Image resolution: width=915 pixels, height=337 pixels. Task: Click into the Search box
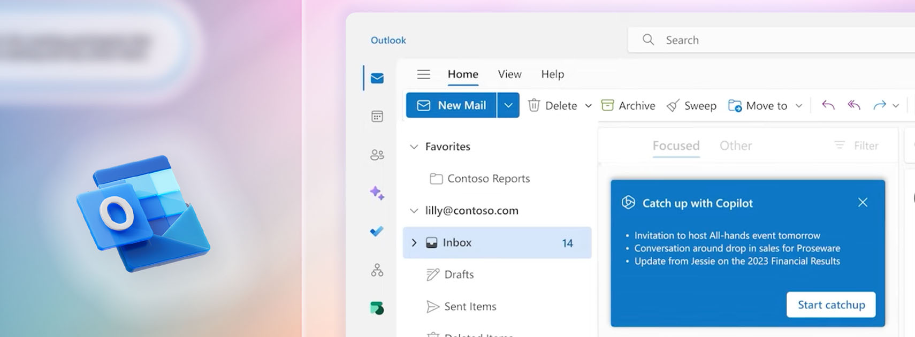771,40
